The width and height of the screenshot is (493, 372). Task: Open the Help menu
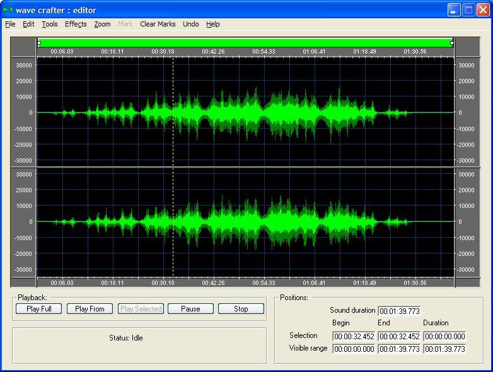pos(213,24)
